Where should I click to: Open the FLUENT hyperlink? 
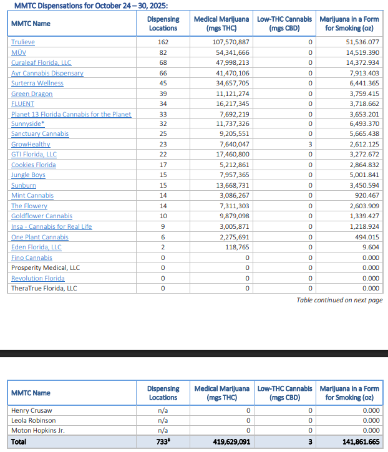point(23,104)
